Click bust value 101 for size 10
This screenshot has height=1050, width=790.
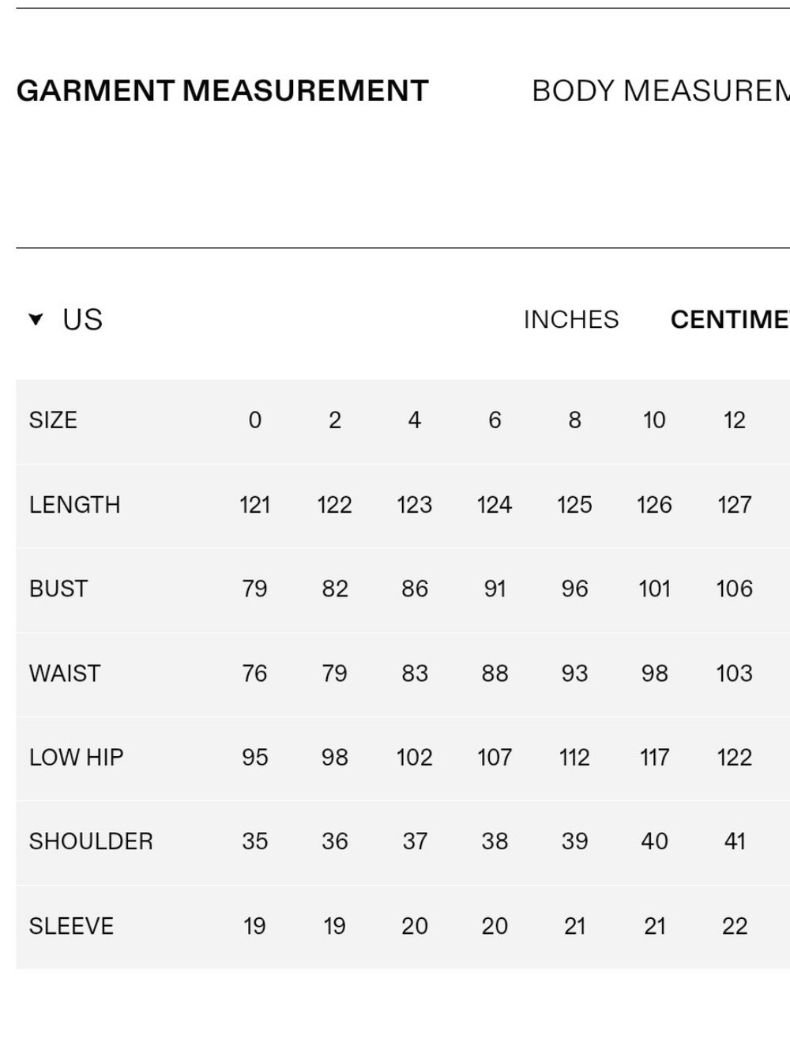tap(654, 589)
